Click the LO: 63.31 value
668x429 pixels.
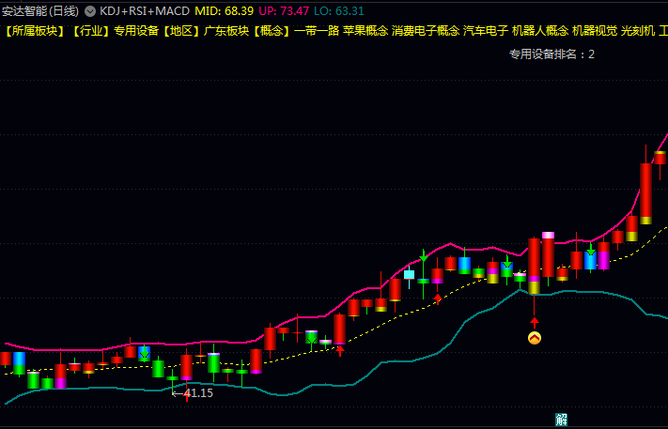tap(339, 11)
